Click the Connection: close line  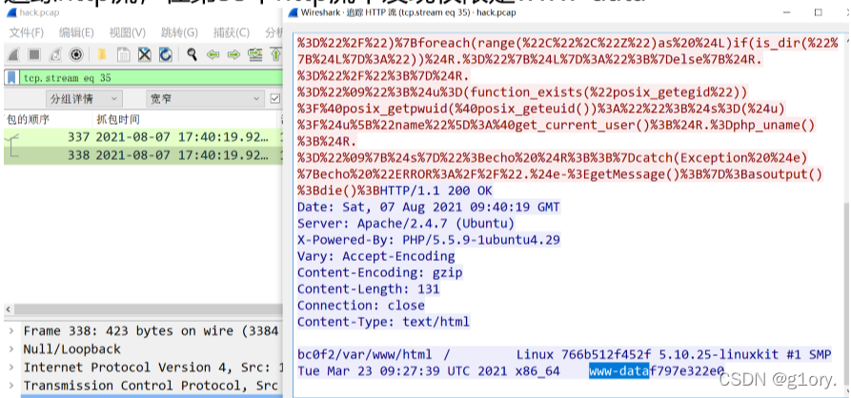pos(361,306)
